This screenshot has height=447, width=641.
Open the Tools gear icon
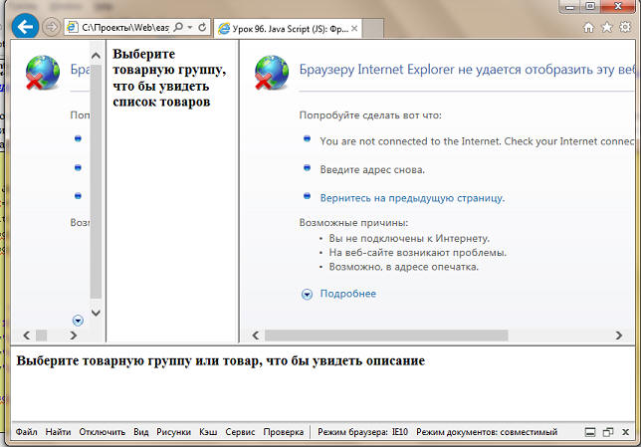624,27
